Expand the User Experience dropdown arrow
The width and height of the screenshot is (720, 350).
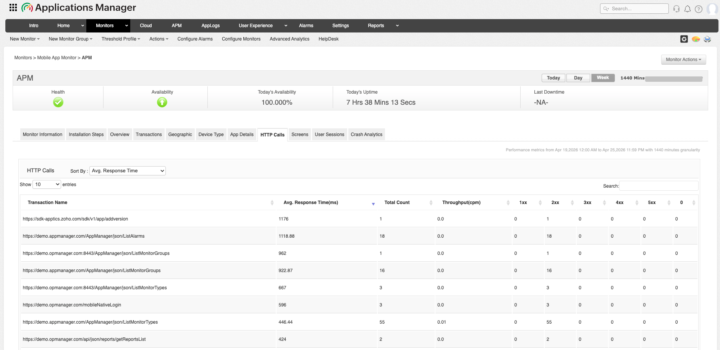[x=286, y=26]
